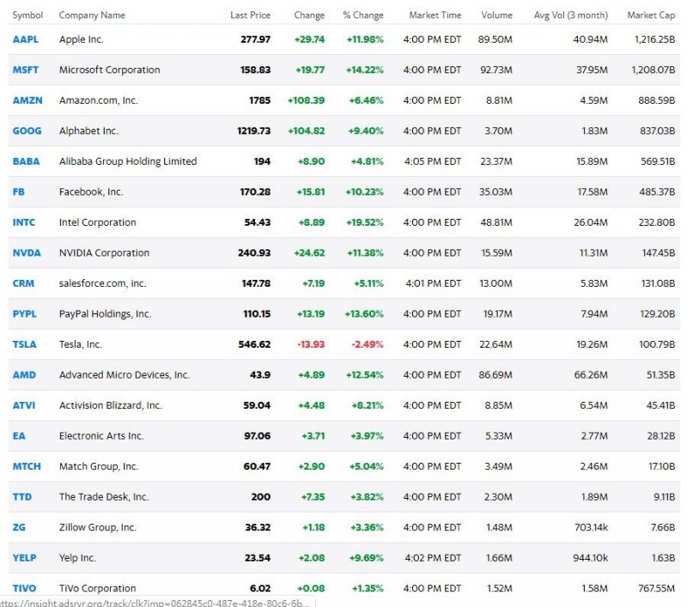This screenshot has height=607, width=687.
Task: Open the AMZN ticker symbol link
Action: [27, 100]
